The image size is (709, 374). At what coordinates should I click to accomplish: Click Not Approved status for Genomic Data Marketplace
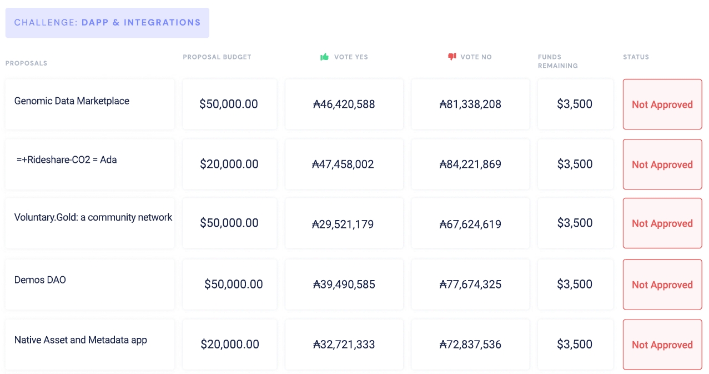click(x=662, y=104)
